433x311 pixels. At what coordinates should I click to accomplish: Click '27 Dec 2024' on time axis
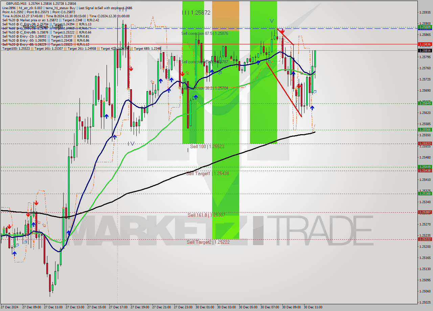(x=10, y=307)
